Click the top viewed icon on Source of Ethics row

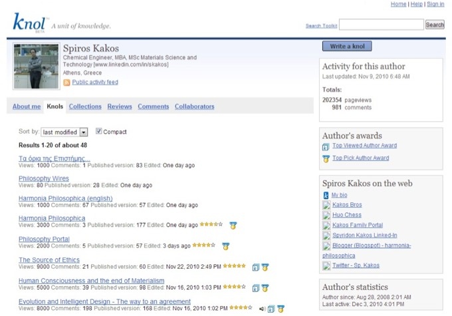pyautogui.click(x=255, y=267)
